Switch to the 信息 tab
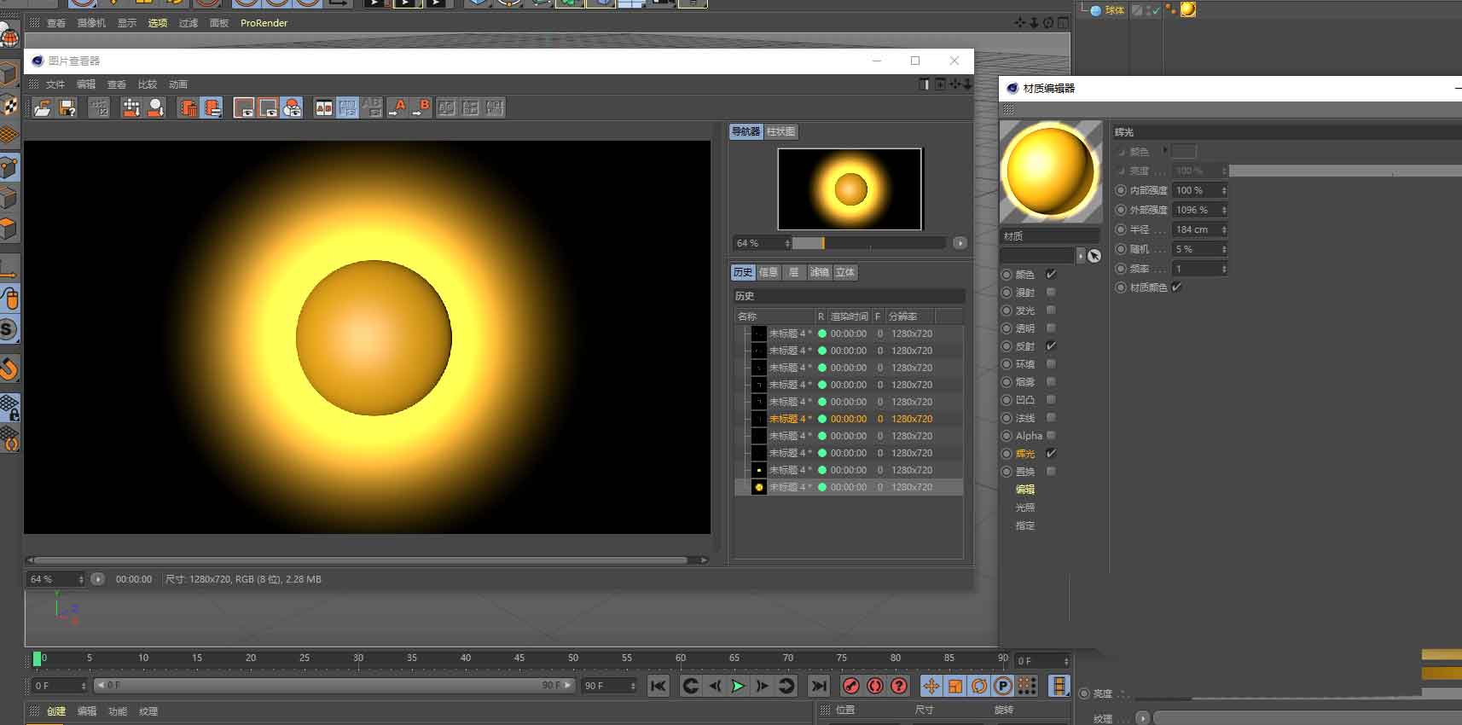The height and width of the screenshot is (725, 1462). tap(769, 272)
